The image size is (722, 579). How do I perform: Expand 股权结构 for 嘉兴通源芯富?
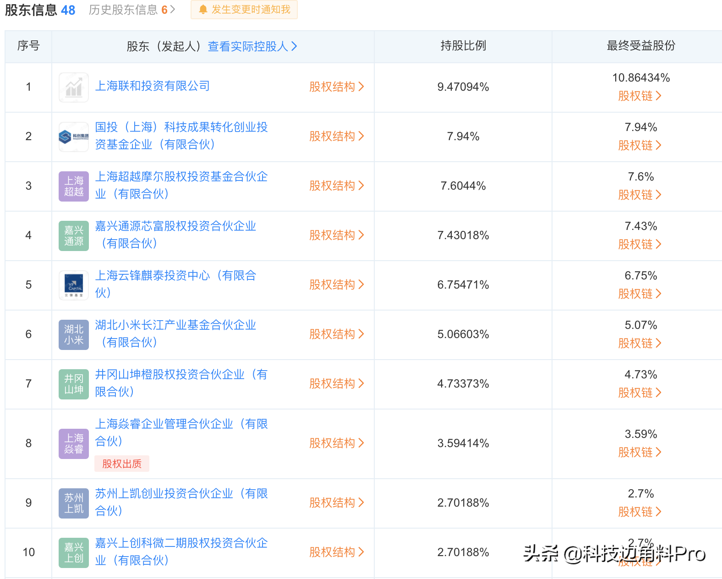pos(337,235)
